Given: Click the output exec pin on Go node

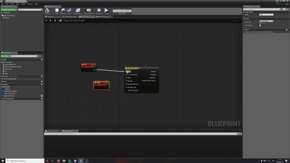Looking at the screenshot, I should tap(94, 70).
